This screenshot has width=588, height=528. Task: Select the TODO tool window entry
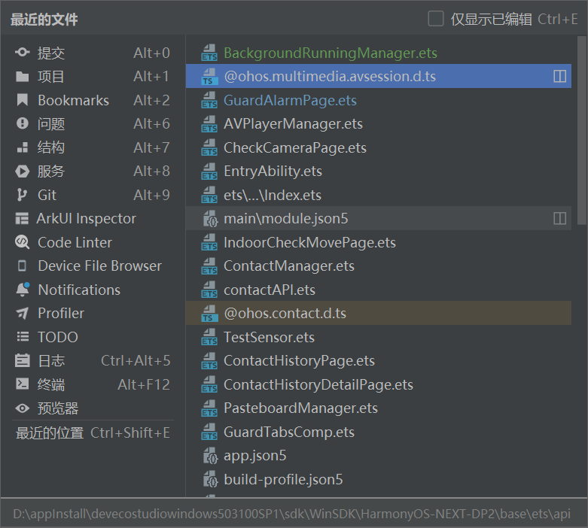(93, 337)
